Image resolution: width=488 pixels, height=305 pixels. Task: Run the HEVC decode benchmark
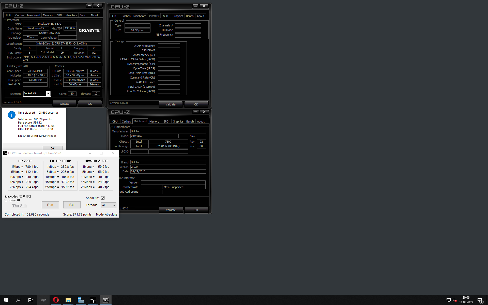tap(50, 205)
